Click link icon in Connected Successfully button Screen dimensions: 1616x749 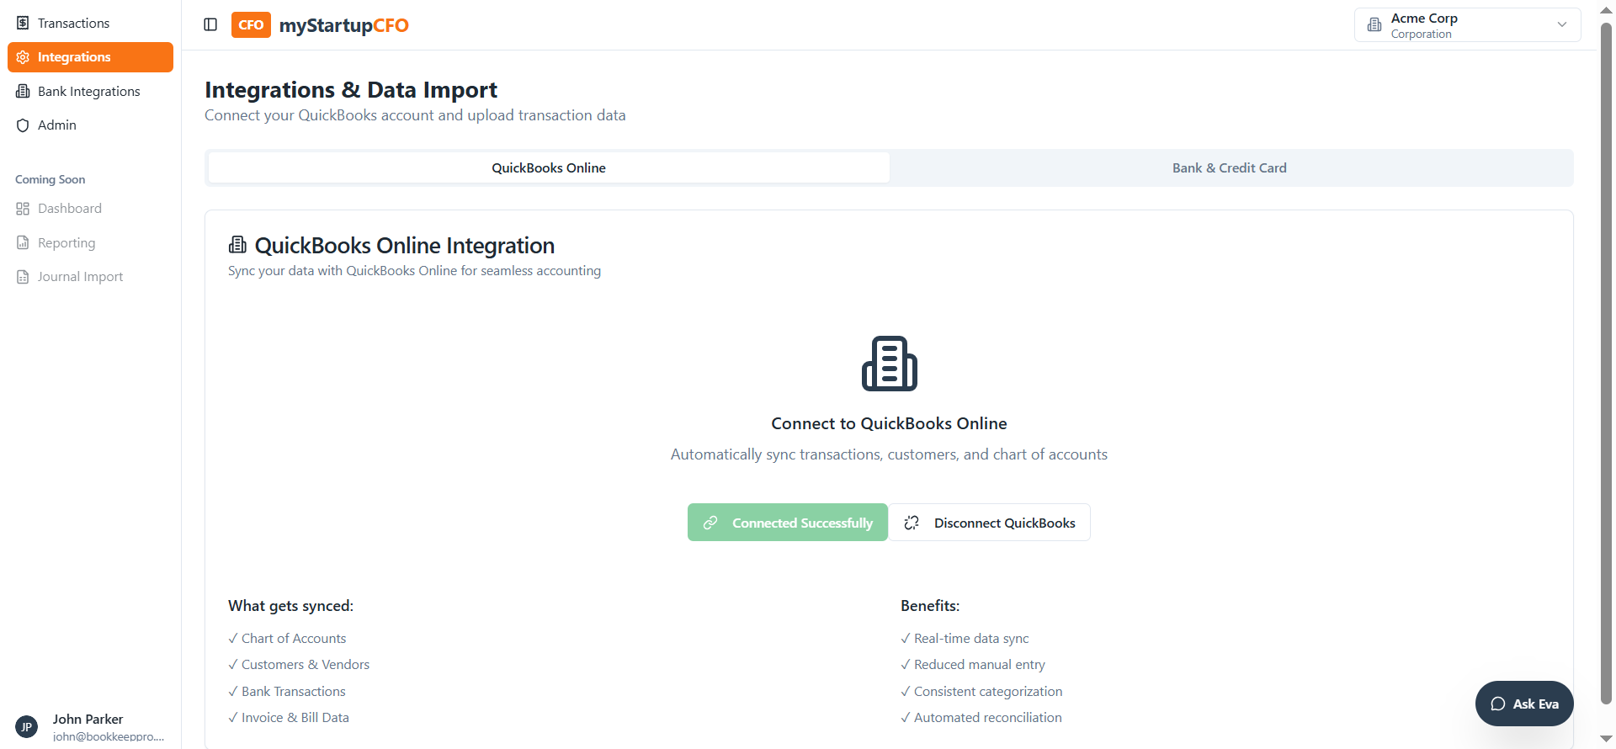tap(710, 523)
